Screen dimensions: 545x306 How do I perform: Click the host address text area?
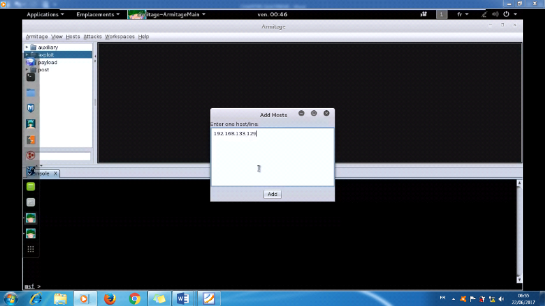pos(272,157)
